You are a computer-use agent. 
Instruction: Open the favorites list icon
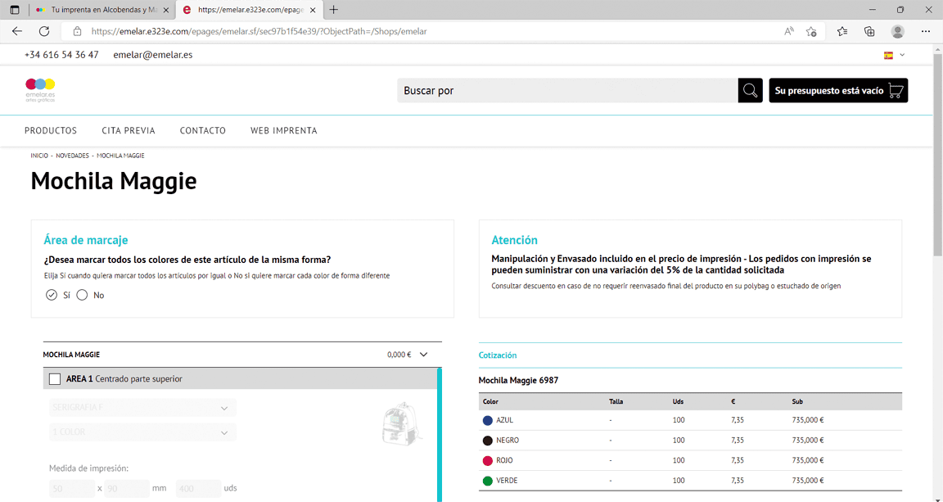(842, 31)
